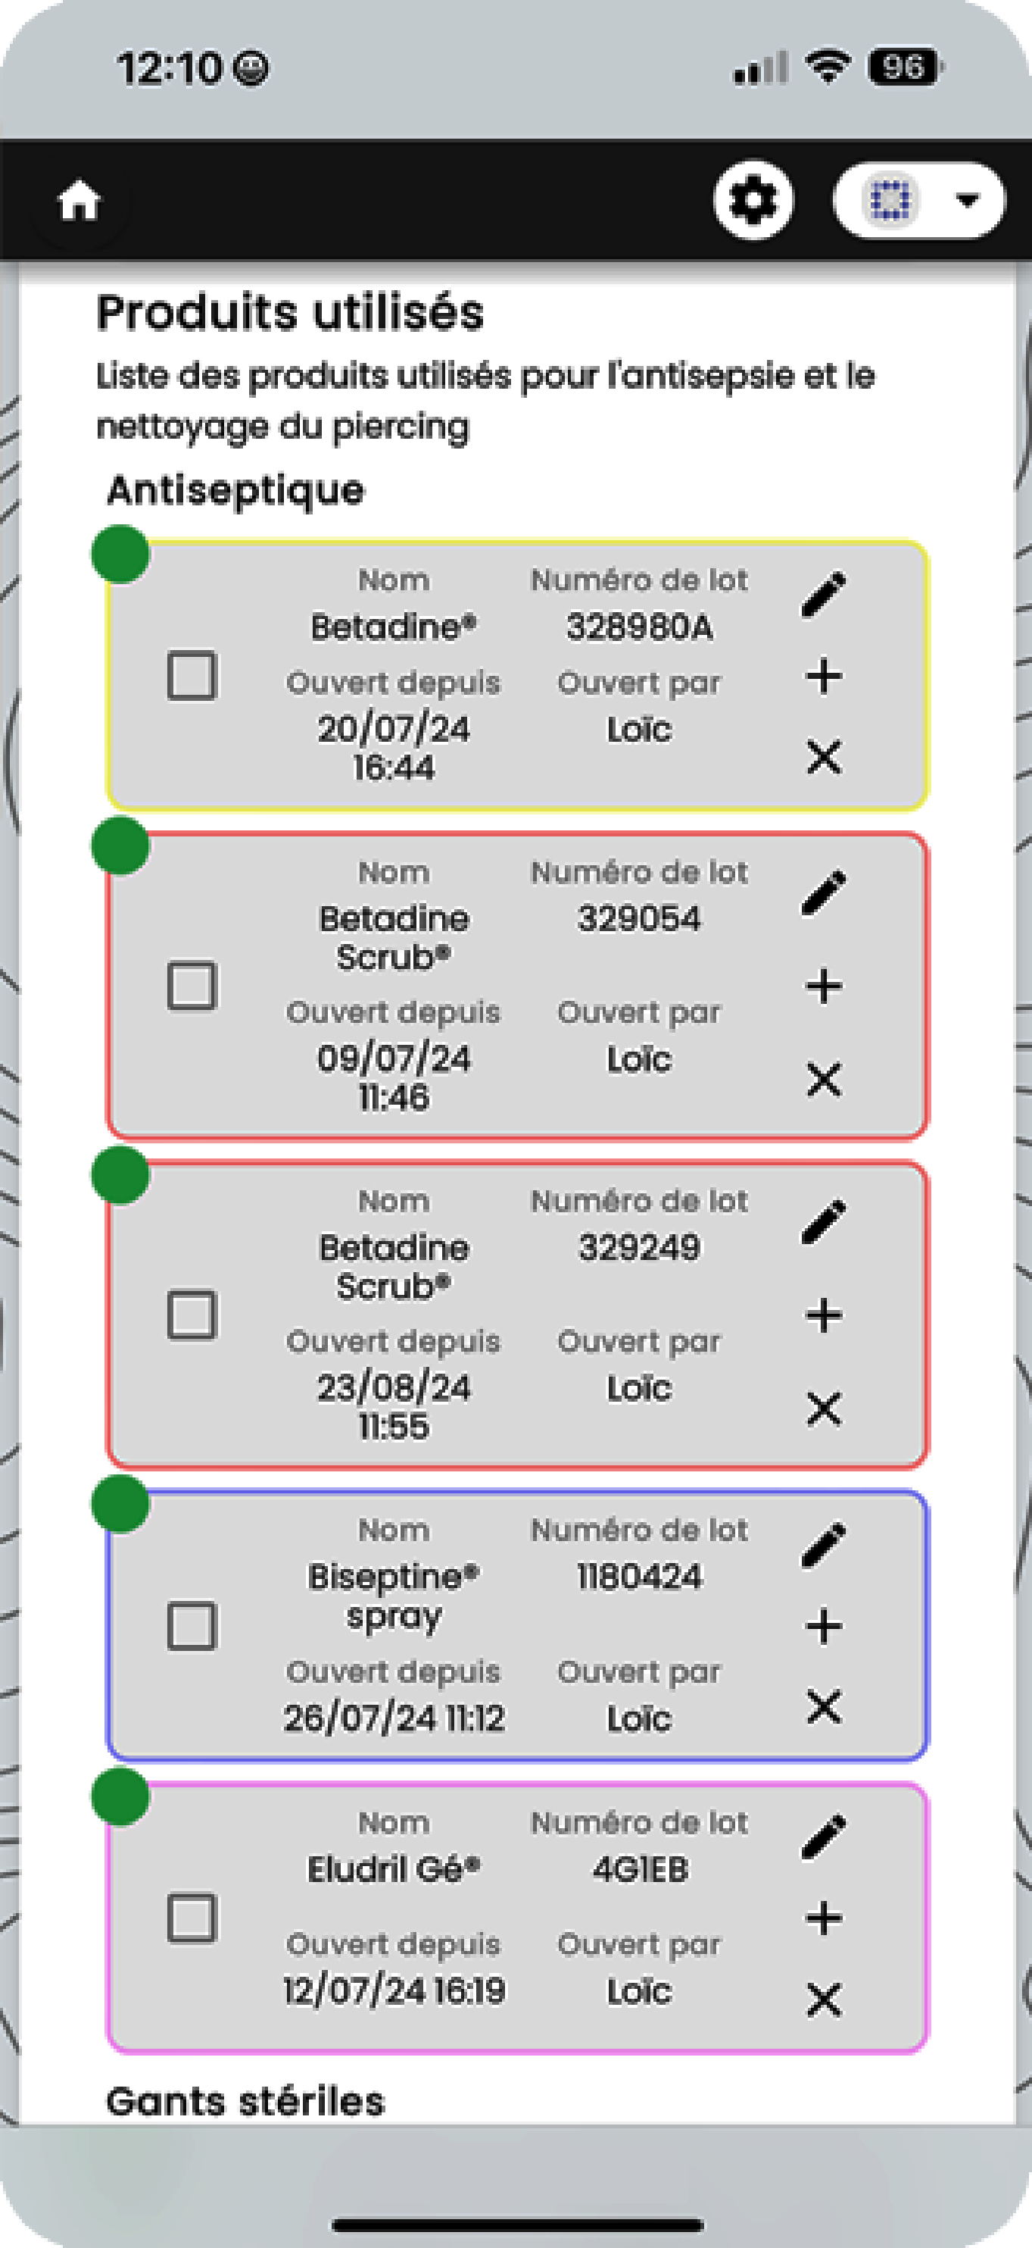This screenshot has width=1032, height=2248.
Task: Select the Biseptine spray checkbox
Action: [x=192, y=1625]
